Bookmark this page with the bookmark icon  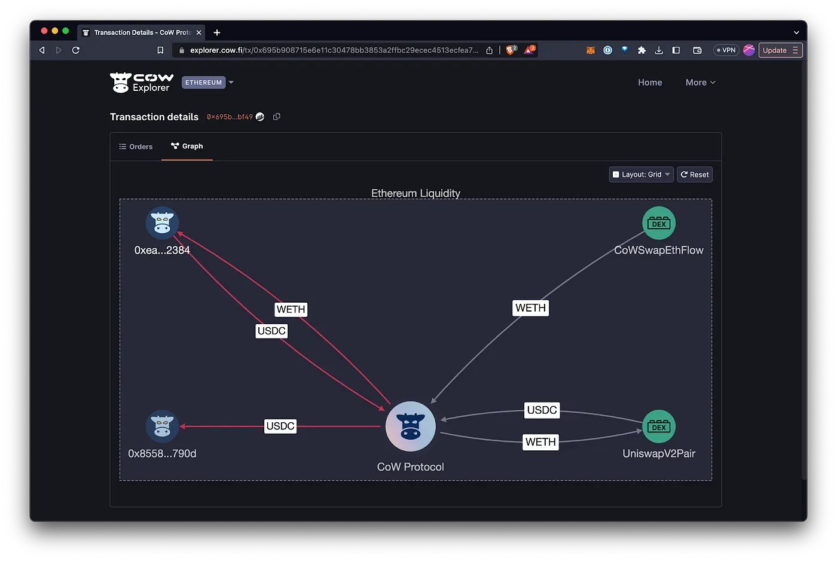[160, 50]
